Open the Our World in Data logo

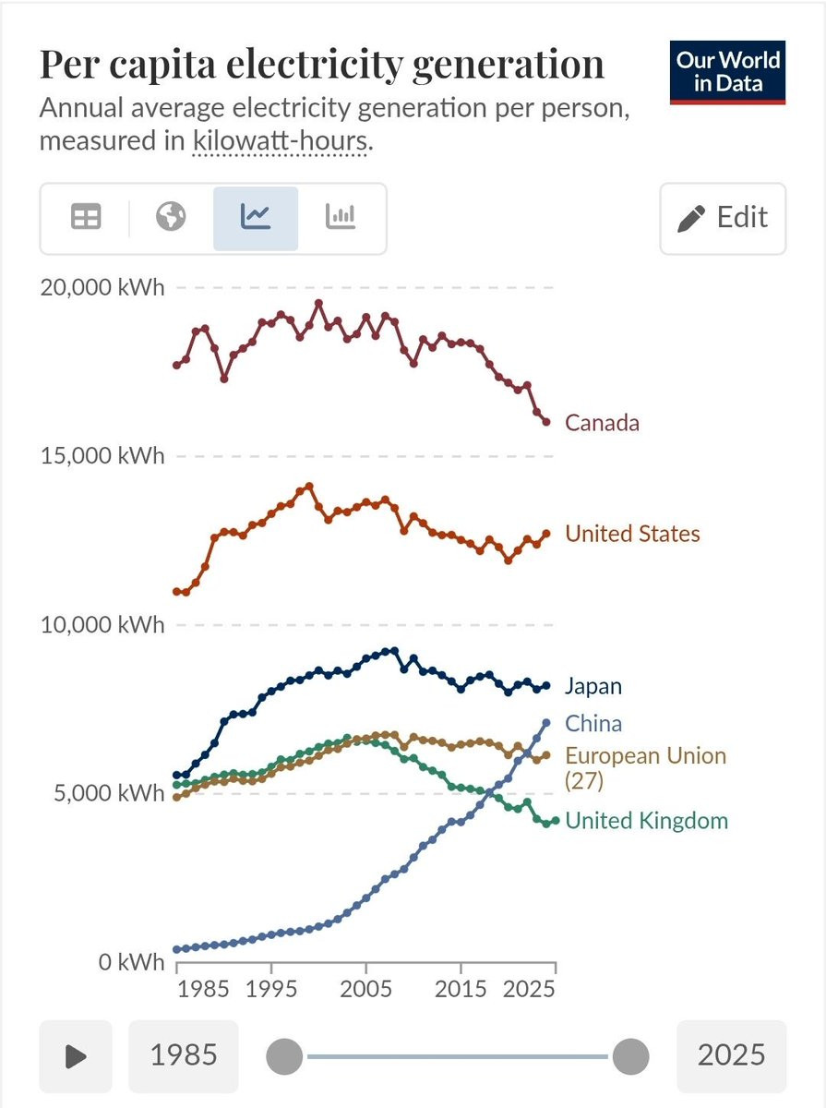tap(729, 72)
